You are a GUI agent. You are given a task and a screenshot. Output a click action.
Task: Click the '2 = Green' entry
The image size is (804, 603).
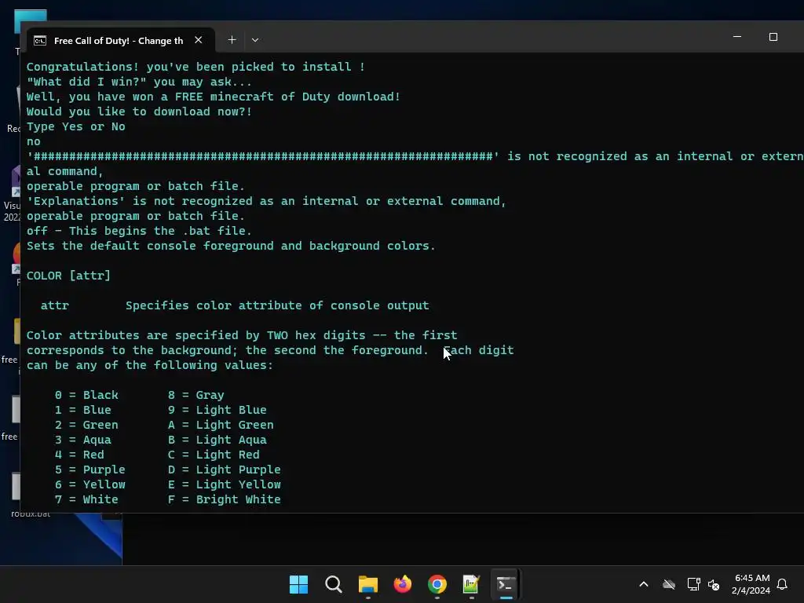point(86,425)
